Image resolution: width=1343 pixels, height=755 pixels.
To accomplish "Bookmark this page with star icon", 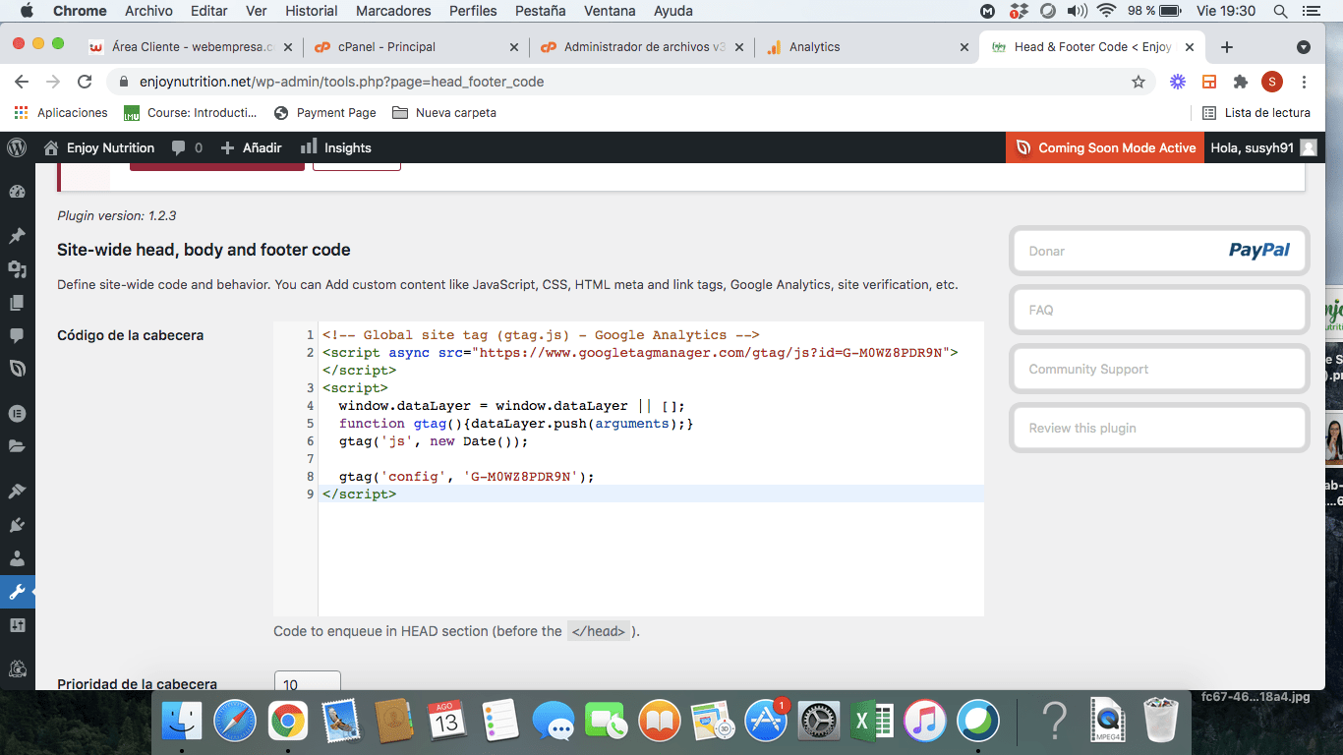I will click(x=1139, y=82).
